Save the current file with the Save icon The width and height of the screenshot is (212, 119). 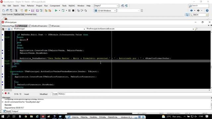point(32,11)
